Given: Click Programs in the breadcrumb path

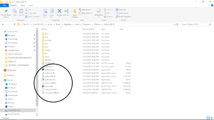Looking at the screenshot, I should (x=87, y=24).
